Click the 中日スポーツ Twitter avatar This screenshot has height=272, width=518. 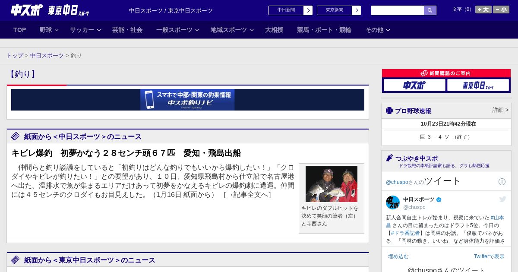393,202
